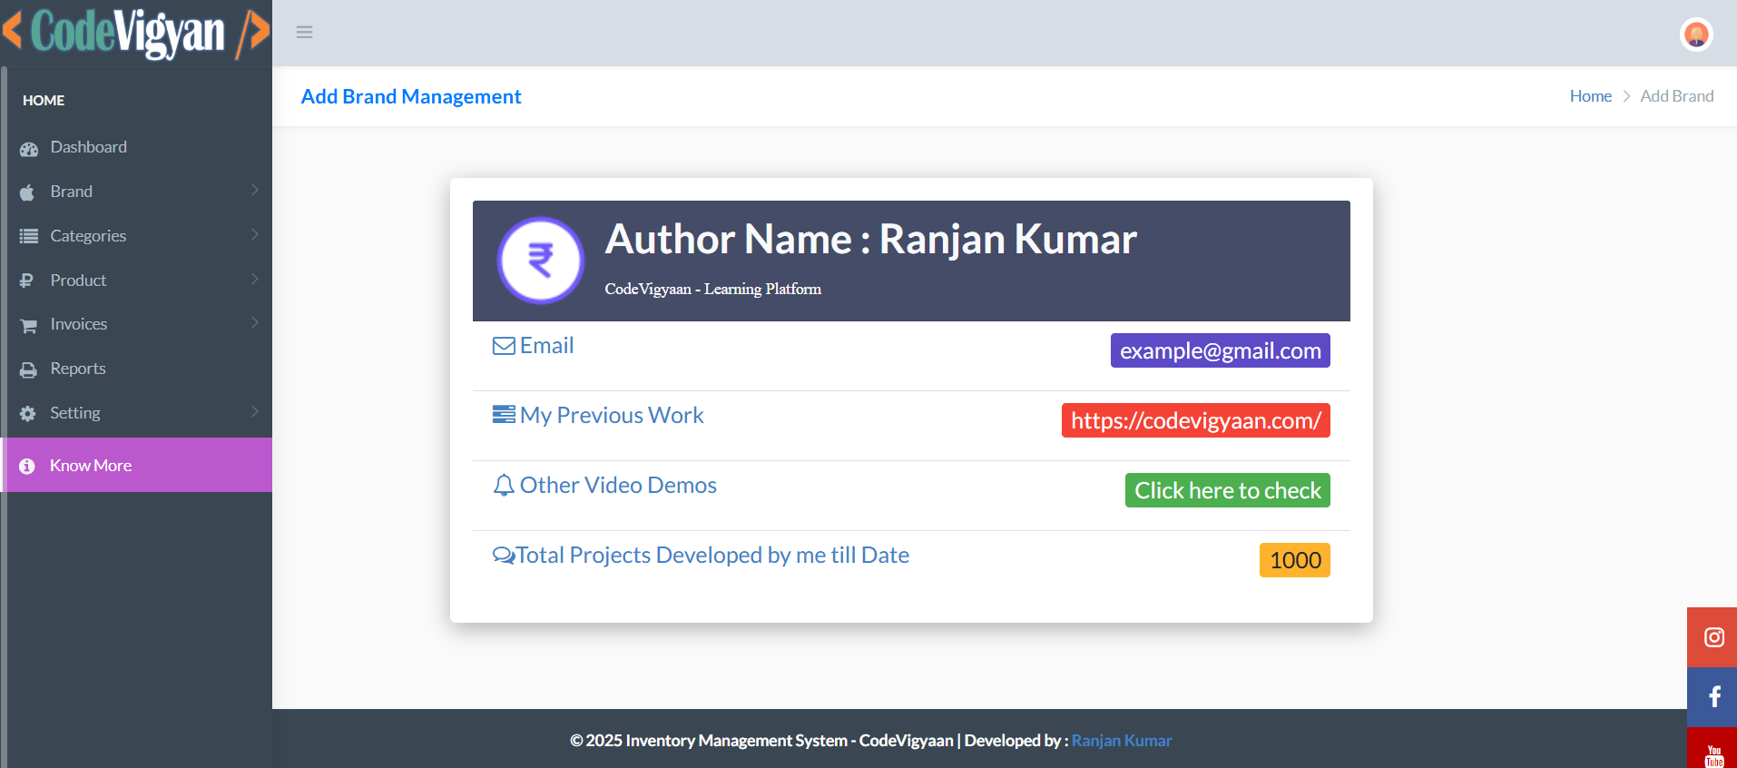Click the Reports printer icon
Image resolution: width=1737 pixels, height=768 pixels.
[x=29, y=369]
